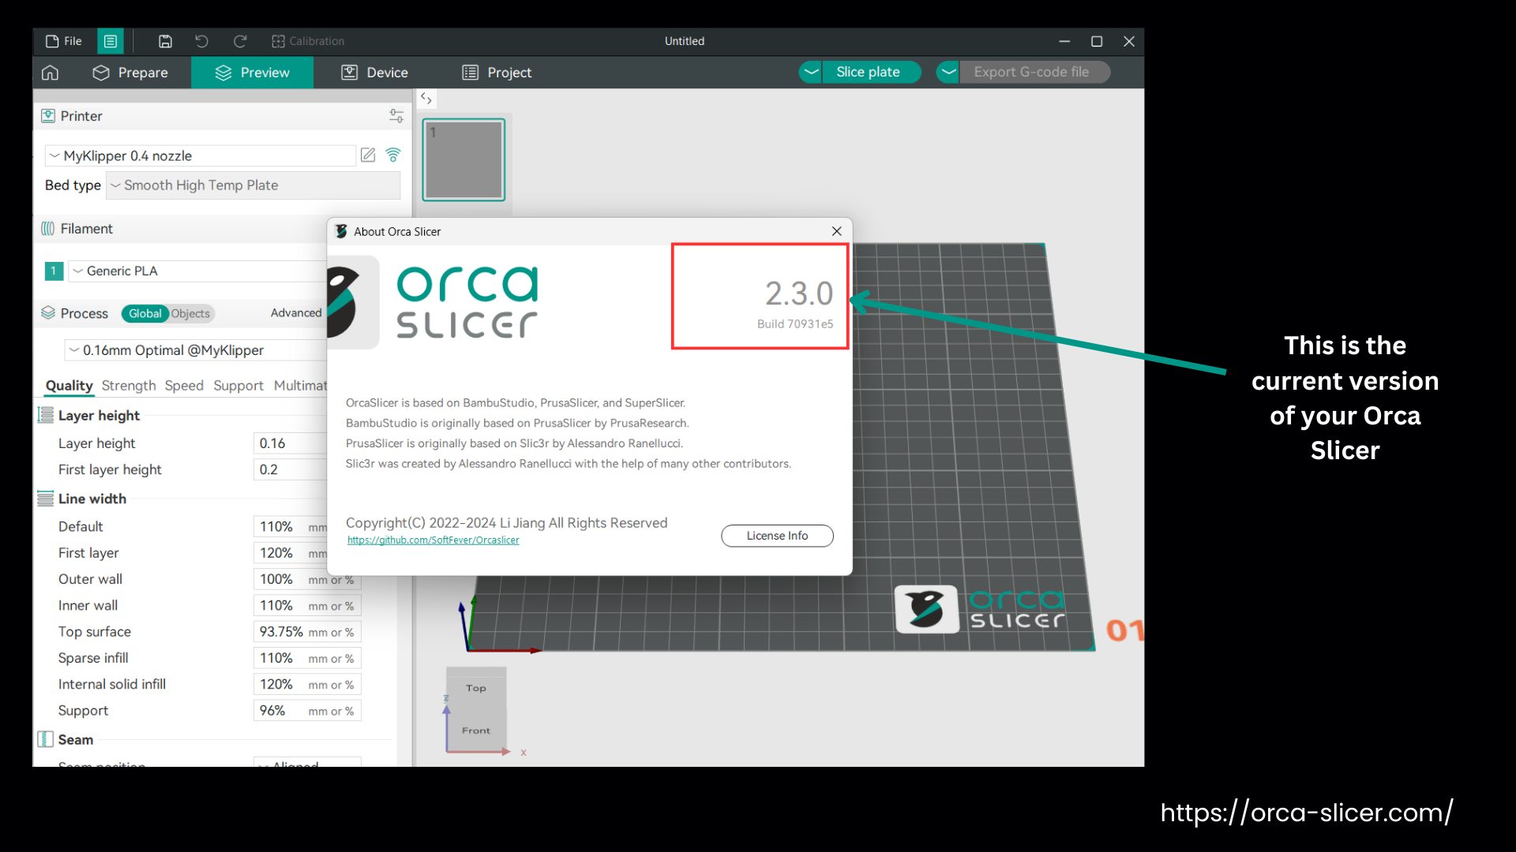Image resolution: width=1516 pixels, height=852 pixels.
Task: Click the Seam section icon
Action: click(x=46, y=739)
